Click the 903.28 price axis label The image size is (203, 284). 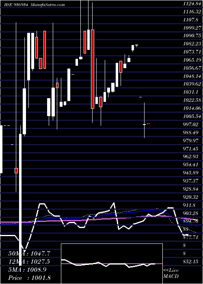[x=190, y=213]
